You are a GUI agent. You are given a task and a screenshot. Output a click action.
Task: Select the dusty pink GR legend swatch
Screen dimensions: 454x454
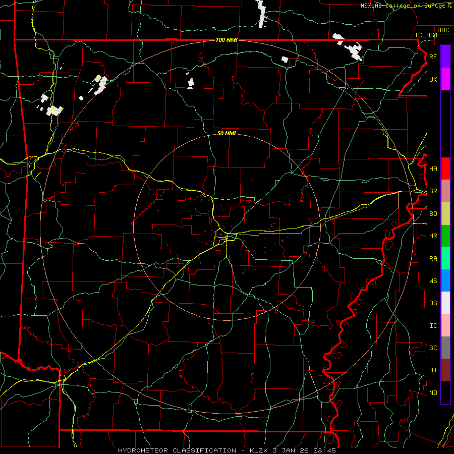click(x=445, y=191)
